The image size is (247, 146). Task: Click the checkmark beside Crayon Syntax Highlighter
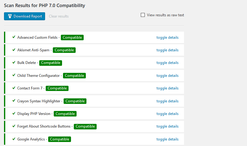(x=14, y=101)
